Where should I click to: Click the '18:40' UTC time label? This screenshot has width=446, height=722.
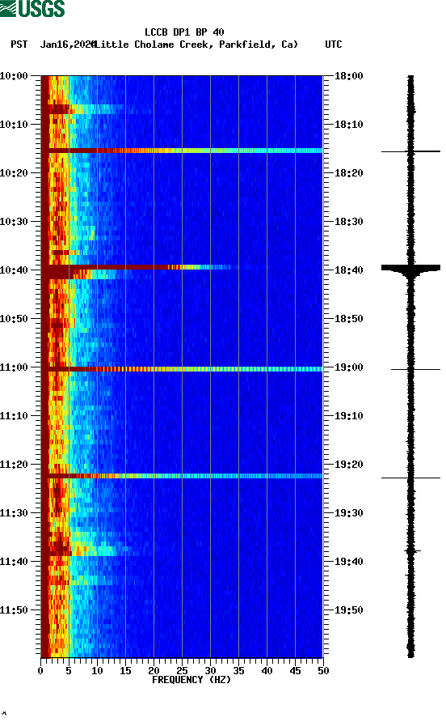[348, 270]
